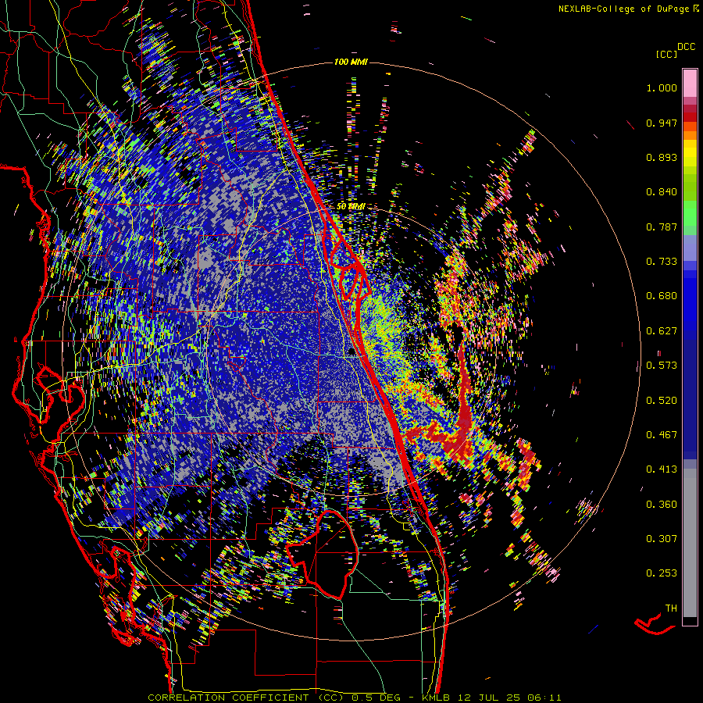Click the DCC product label above legend
The width and height of the screenshot is (703, 703).
tap(686, 47)
